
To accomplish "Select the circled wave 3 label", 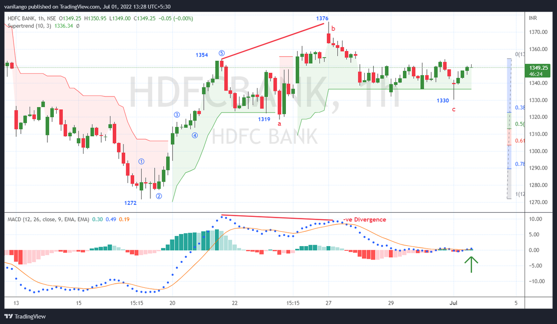I will [x=177, y=114].
